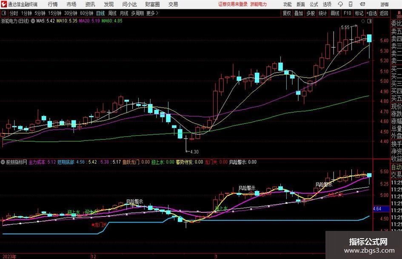The image size is (402, 259).
Task: Switch to 5分钟 chart period
Action: (x=40, y=13)
